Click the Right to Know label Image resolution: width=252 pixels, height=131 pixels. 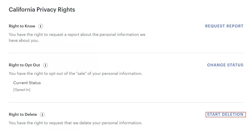(x=22, y=26)
